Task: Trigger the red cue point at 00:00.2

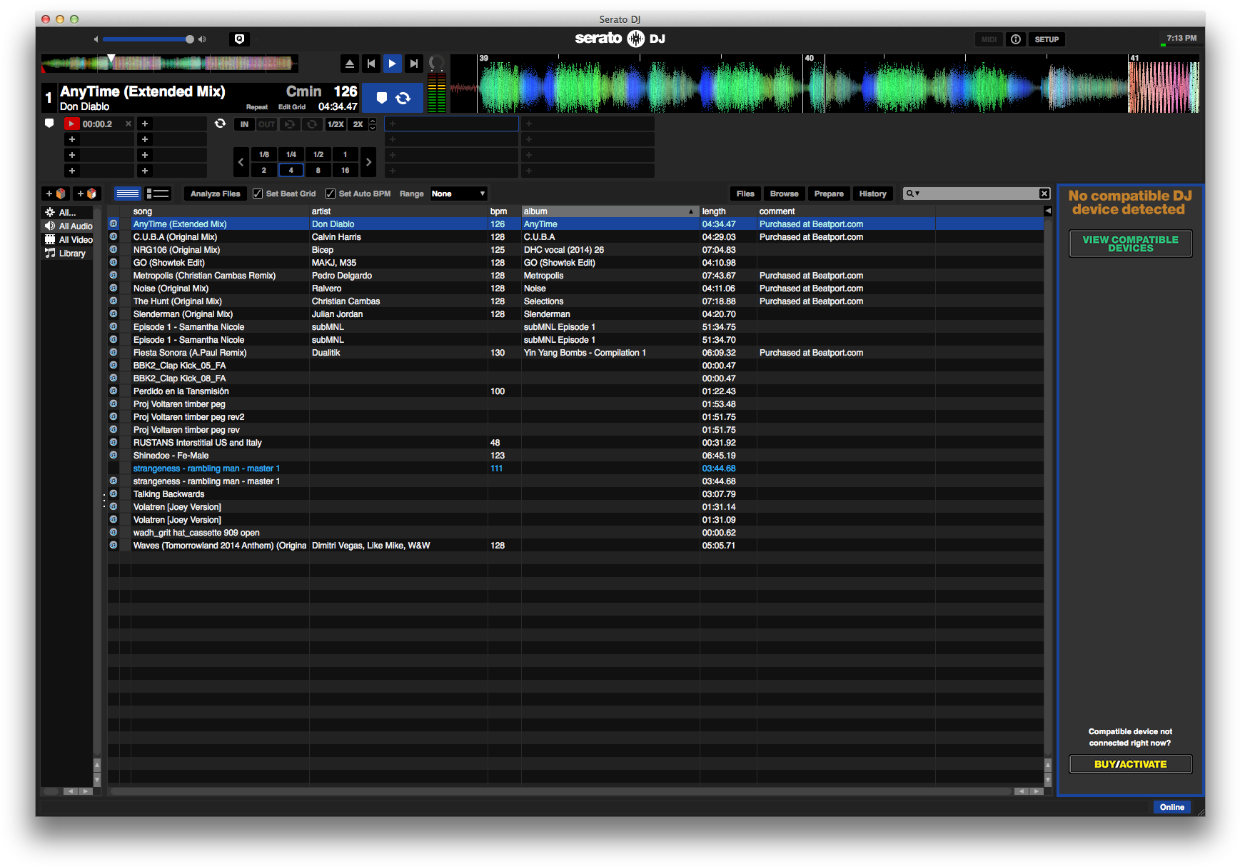Action: pyautogui.click(x=71, y=124)
